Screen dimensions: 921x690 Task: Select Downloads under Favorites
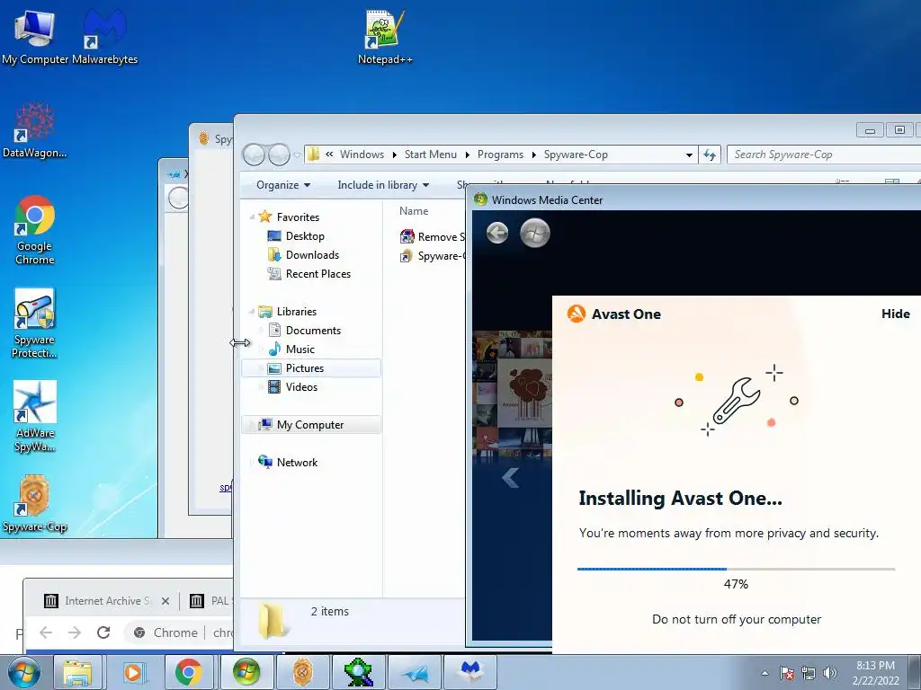312,254
